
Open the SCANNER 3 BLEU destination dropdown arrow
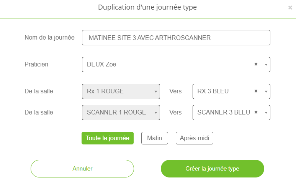266,113
